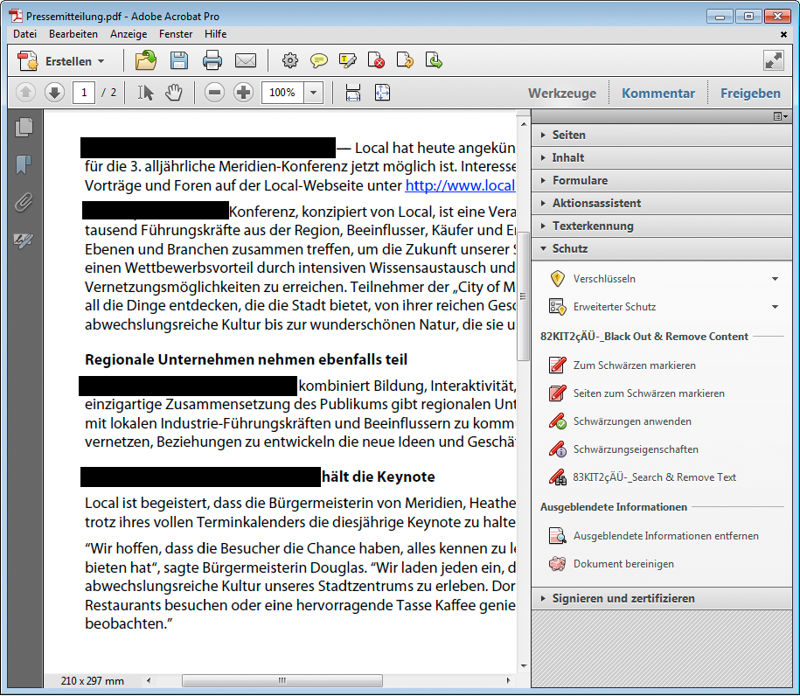Print the Pressemitteilung document
This screenshot has width=800, height=696.
pos(212,60)
